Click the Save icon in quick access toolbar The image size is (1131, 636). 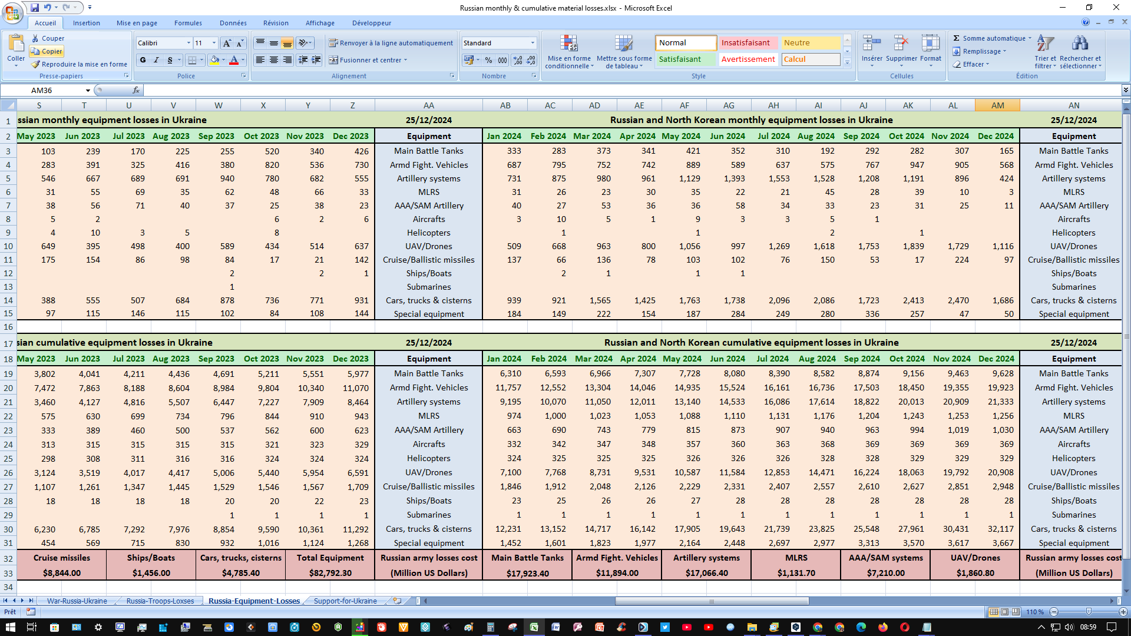(35, 8)
